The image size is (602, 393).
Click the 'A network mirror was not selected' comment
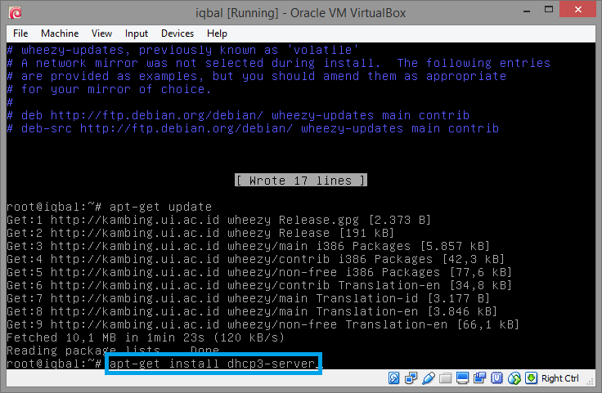pyautogui.click(x=279, y=63)
